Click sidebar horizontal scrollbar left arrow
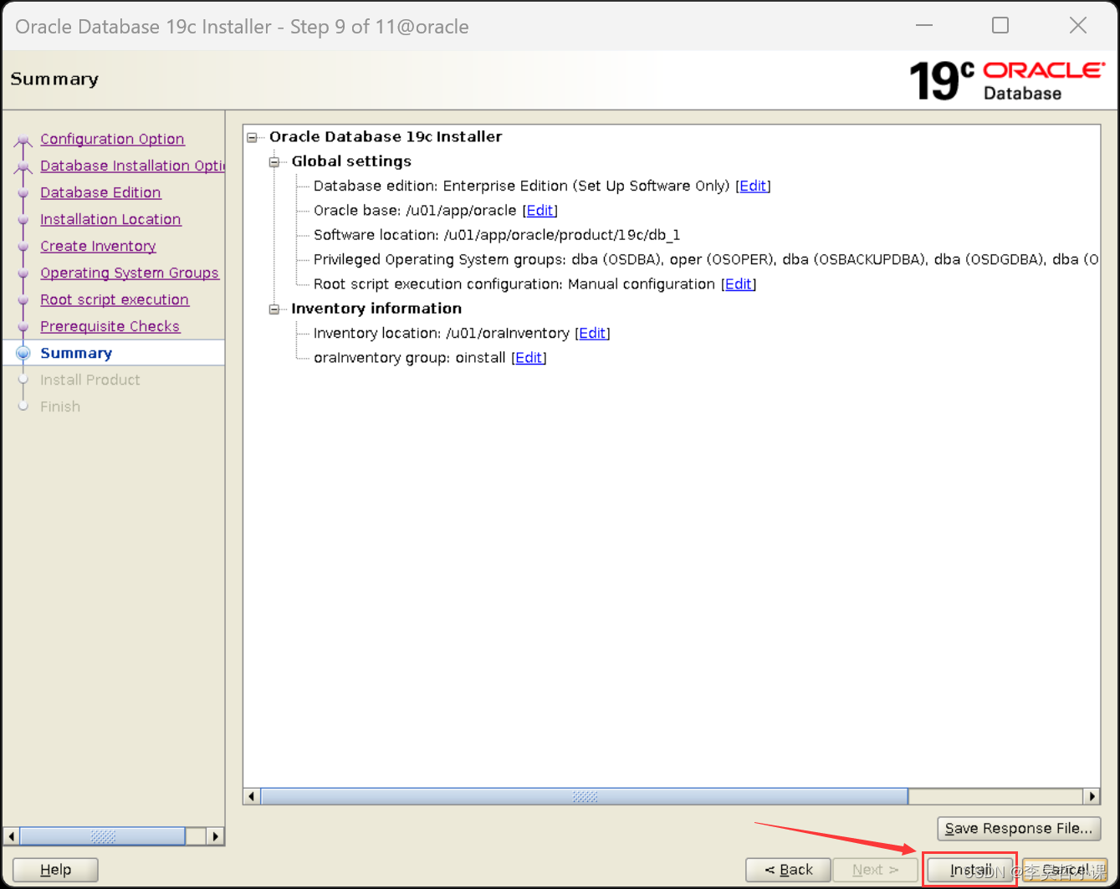 pos(11,835)
